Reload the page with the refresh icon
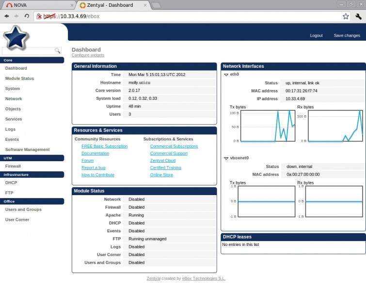This screenshot has width=366, height=290. point(27,16)
